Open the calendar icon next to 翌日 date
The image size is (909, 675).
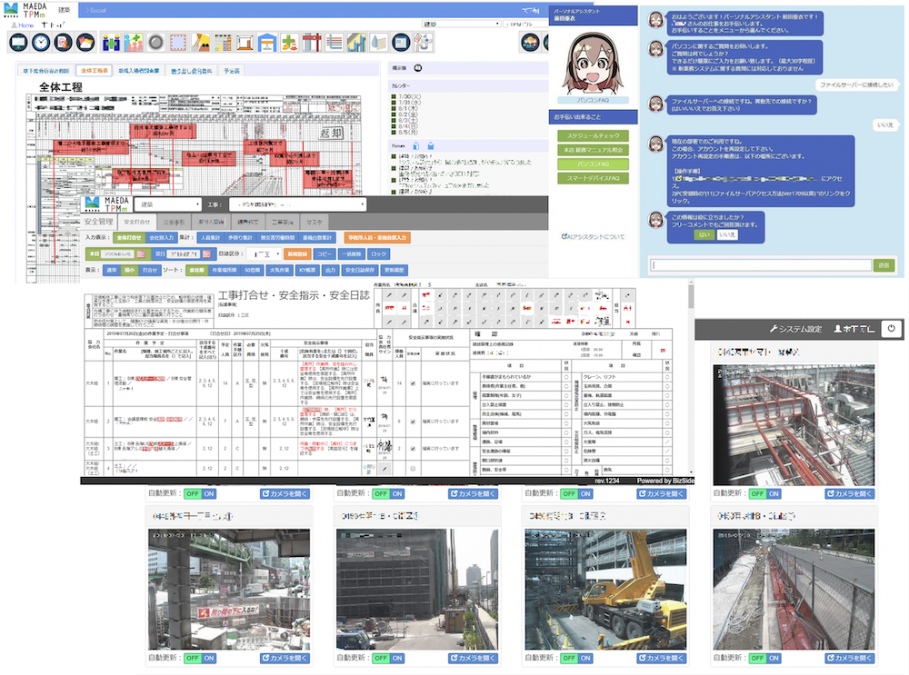pos(206,253)
